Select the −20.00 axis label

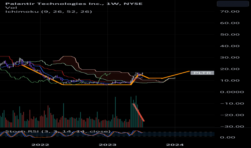232,115
